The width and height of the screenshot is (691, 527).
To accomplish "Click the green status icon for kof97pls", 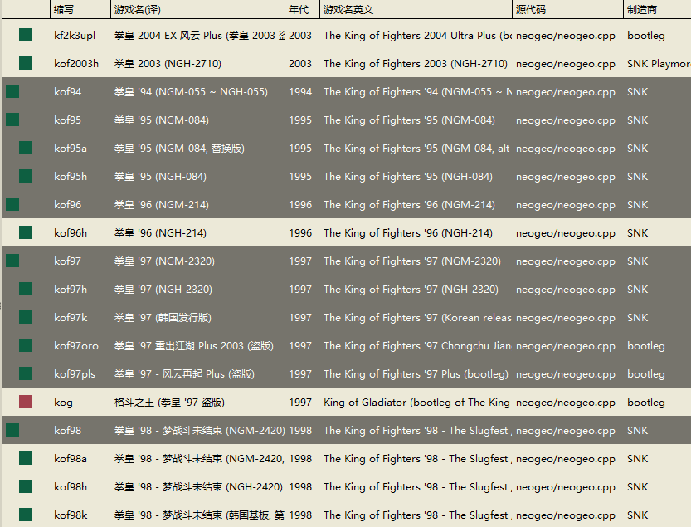I will pyautogui.click(x=26, y=374).
